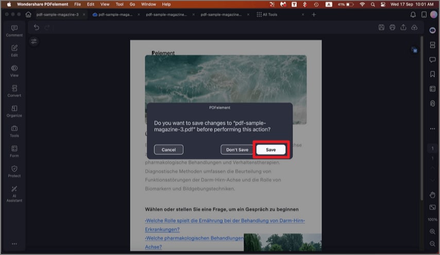Undo the last action
Viewport: 440px width, 255px height.
(36, 27)
